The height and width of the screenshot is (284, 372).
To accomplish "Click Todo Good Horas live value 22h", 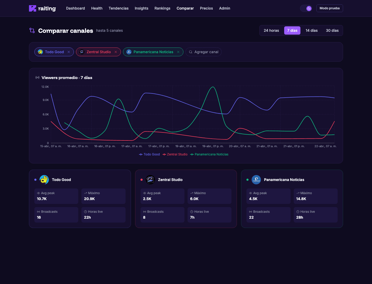I will 88,217.
